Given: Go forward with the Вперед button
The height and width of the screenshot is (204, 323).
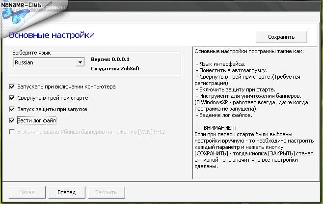Looking at the screenshot, I should click(66, 192).
